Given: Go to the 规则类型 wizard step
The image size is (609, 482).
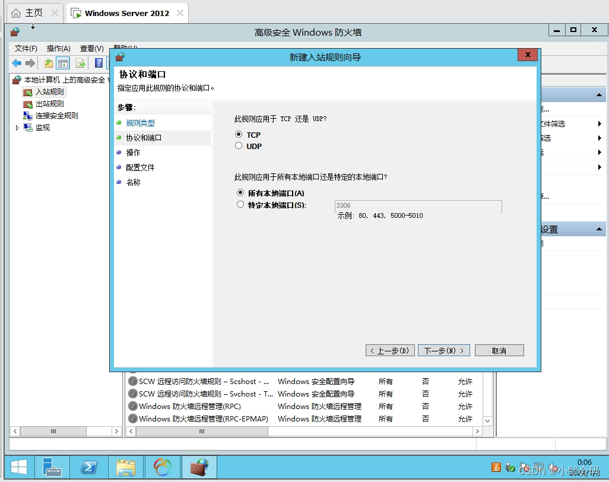Looking at the screenshot, I should coord(140,123).
